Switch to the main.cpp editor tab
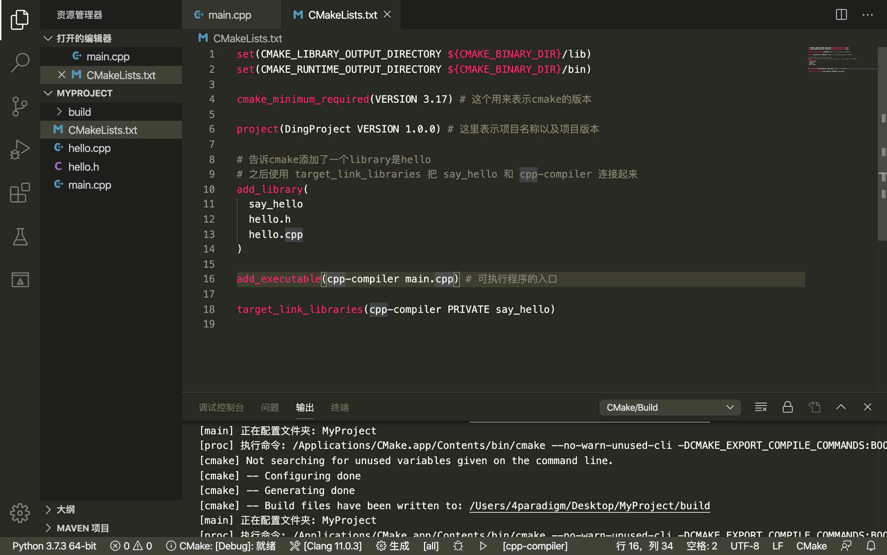Screen dimensions: 887x555 point(232,15)
